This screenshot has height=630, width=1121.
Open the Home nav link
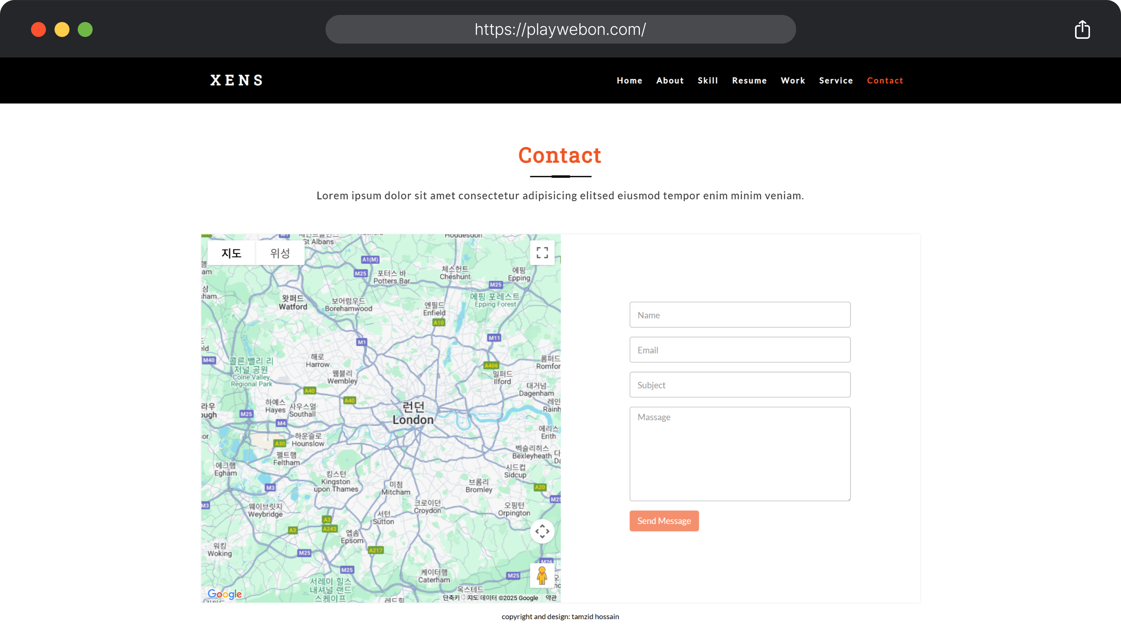coord(629,81)
